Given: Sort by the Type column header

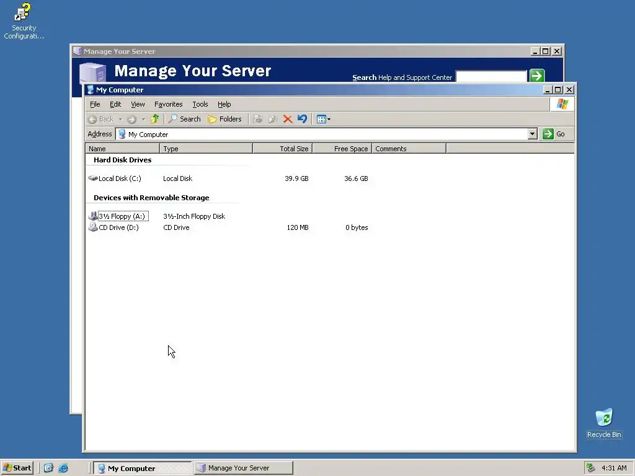Looking at the screenshot, I should (x=206, y=149).
